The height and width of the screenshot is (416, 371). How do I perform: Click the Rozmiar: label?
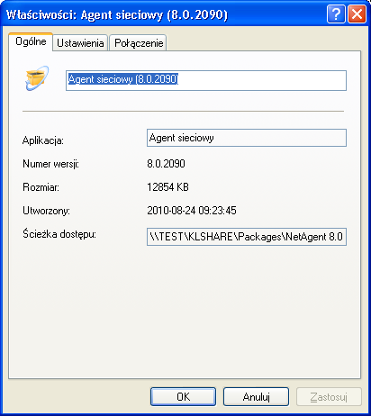click(41, 187)
